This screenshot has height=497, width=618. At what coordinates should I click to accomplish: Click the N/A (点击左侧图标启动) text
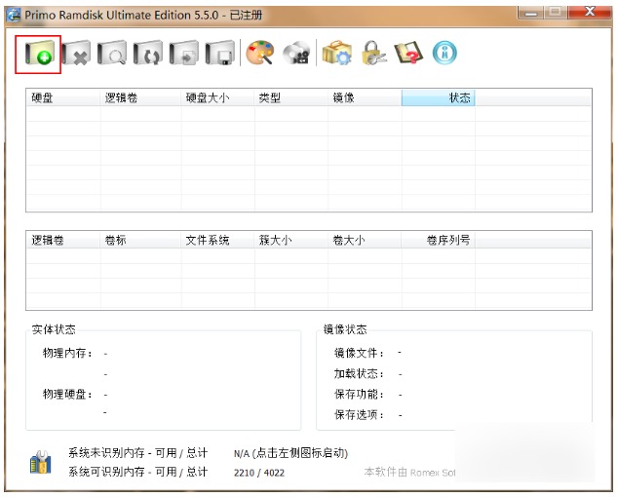(x=290, y=453)
